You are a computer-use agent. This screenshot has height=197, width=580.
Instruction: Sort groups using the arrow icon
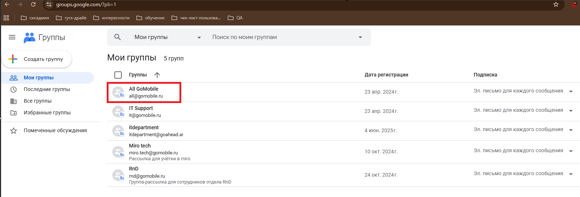157,75
